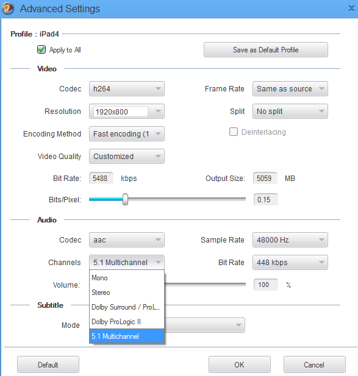This screenshot has width=358, height=376.
Task: Expand the Encoding Method dropdown
Action: (127, 134)
